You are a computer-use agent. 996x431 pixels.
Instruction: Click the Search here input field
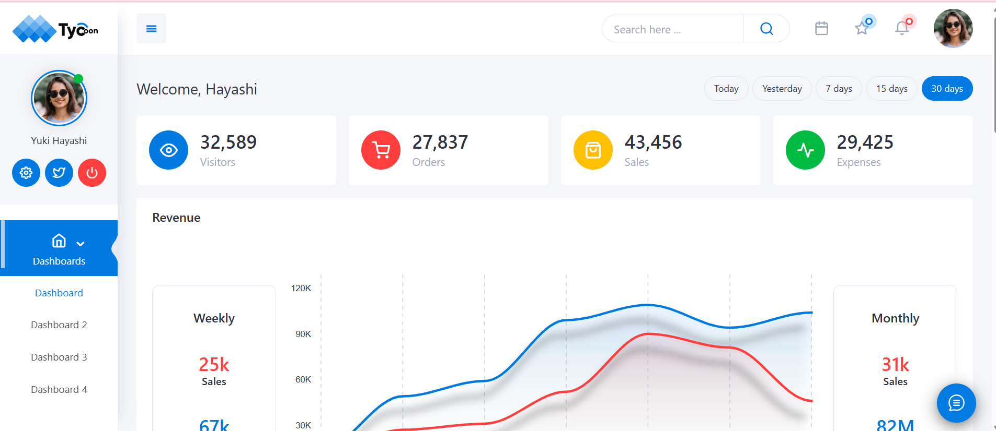pos(672,29)
